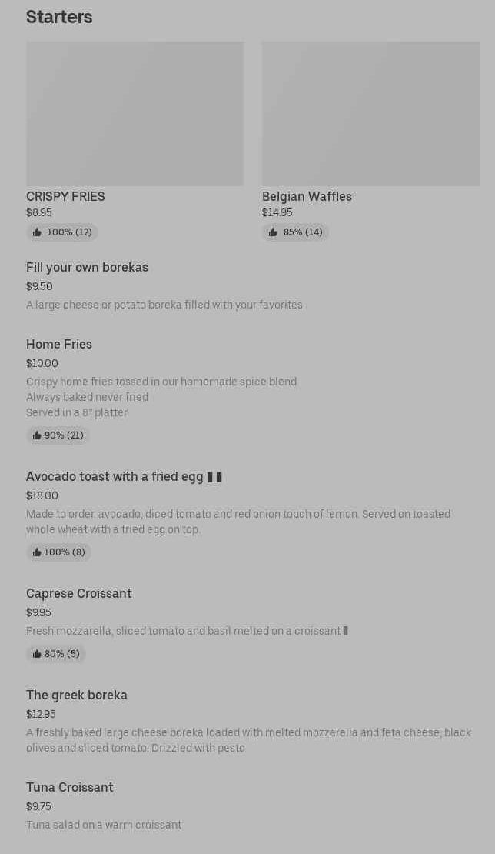Click the thumbs-up icon under Belgian Waffles
Screen dimensions: 495x854
click(x=273, y=232)
